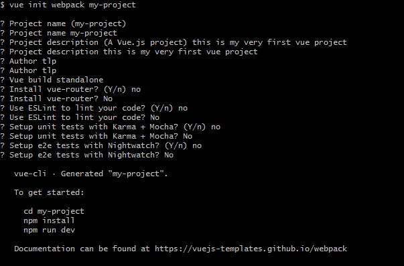Click the 'npm install' command line
The image size is (404, 266).
49,220
